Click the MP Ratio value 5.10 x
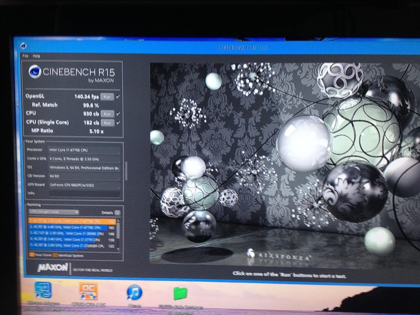Screen dimensions: 420x315 tap(96, 131)
